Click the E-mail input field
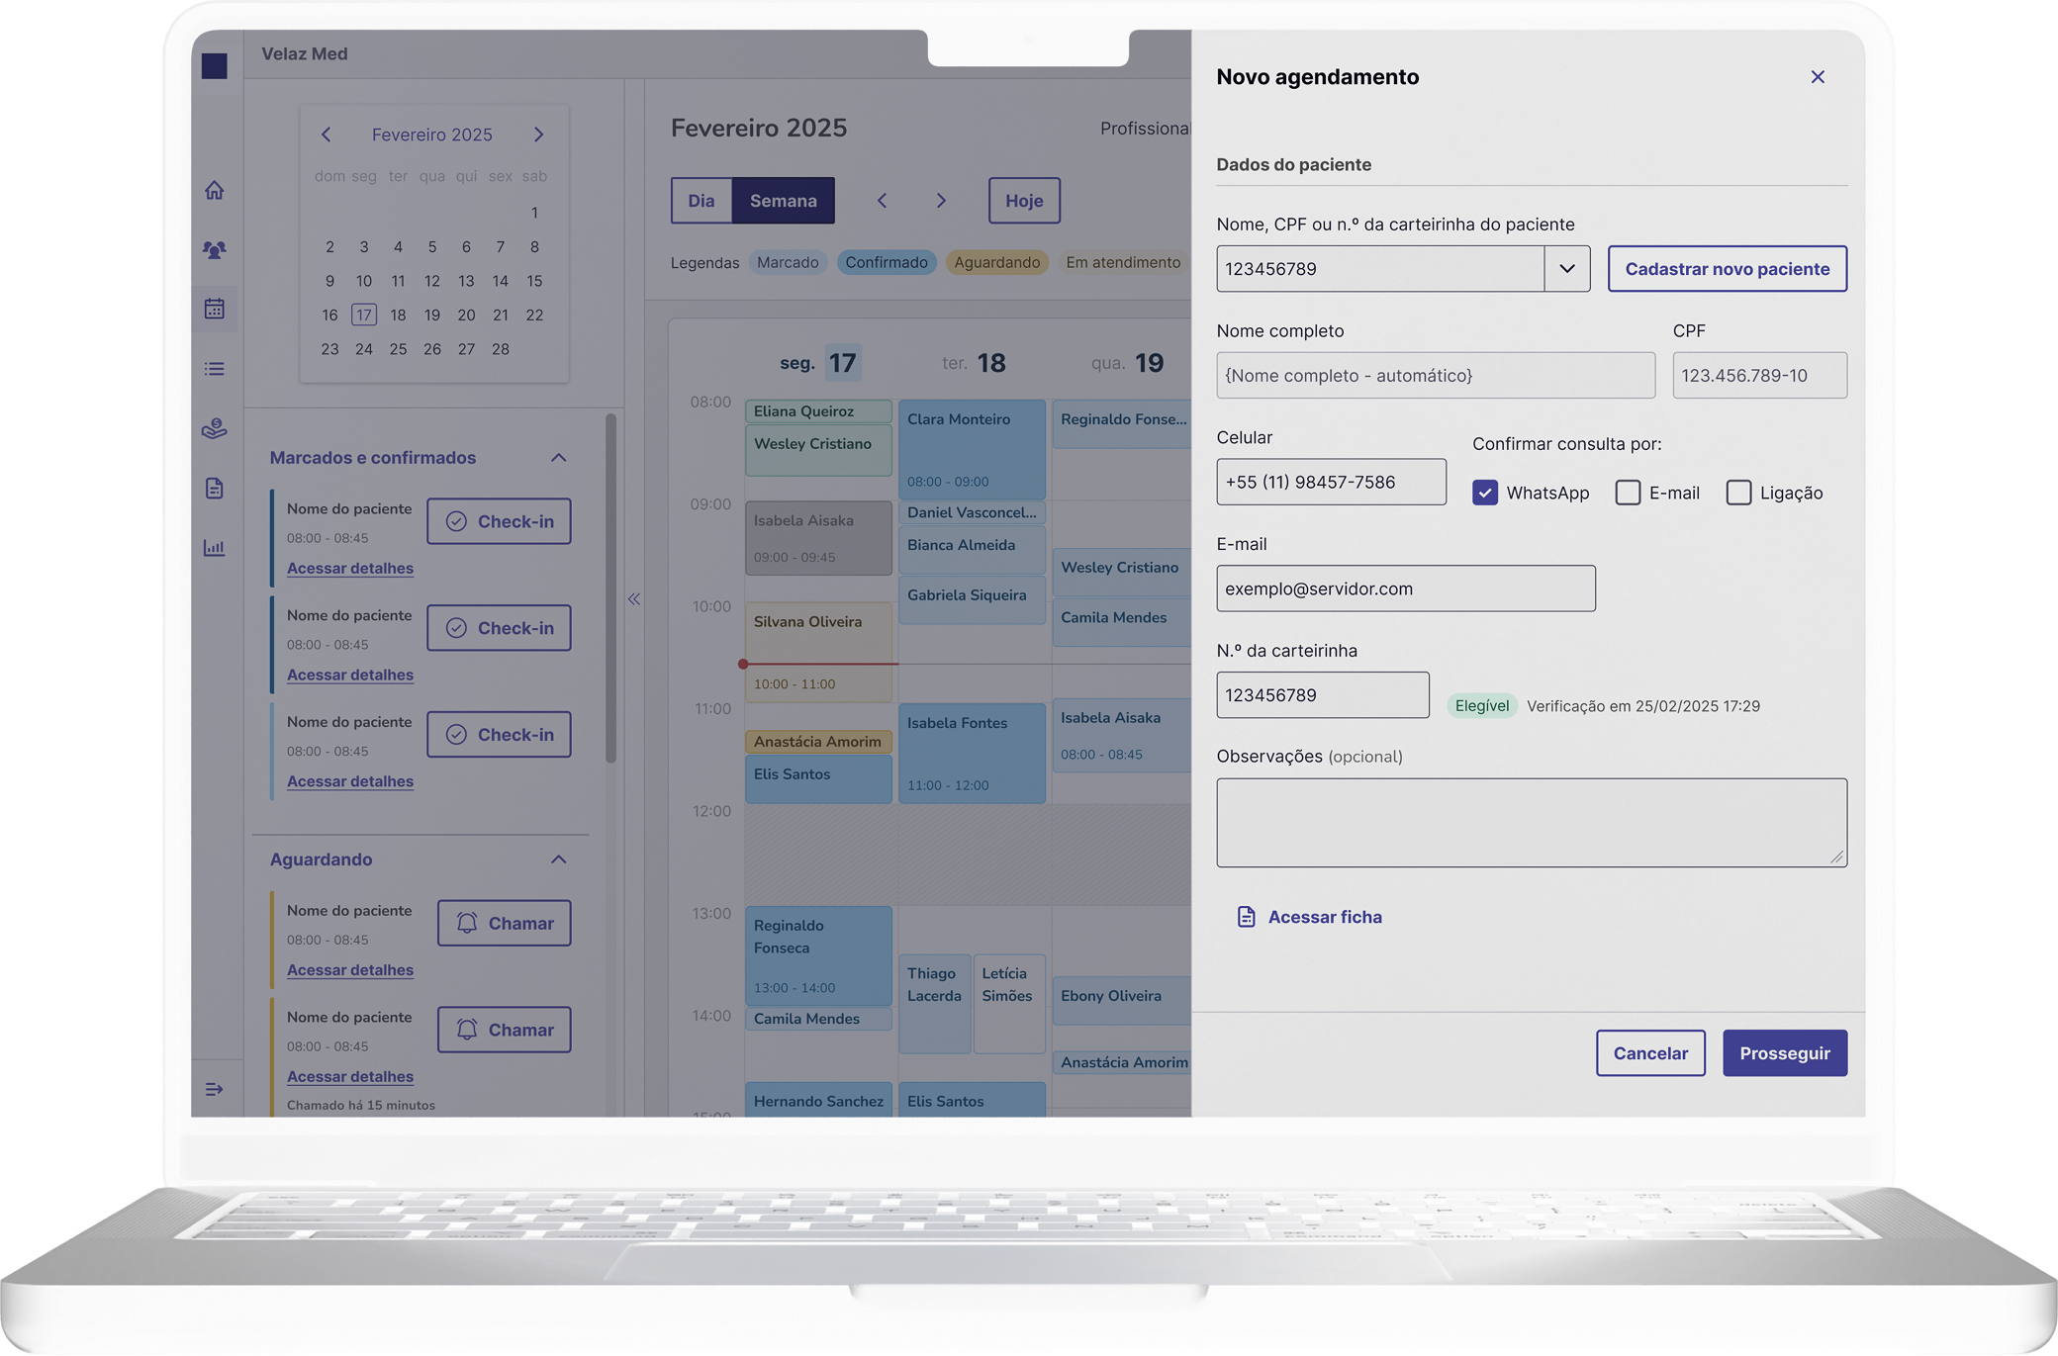 pos(1406,588)
